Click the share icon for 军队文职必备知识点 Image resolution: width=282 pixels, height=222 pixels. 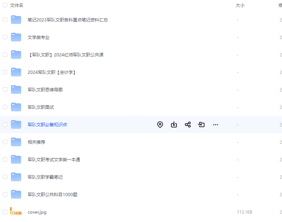[188, 124]
